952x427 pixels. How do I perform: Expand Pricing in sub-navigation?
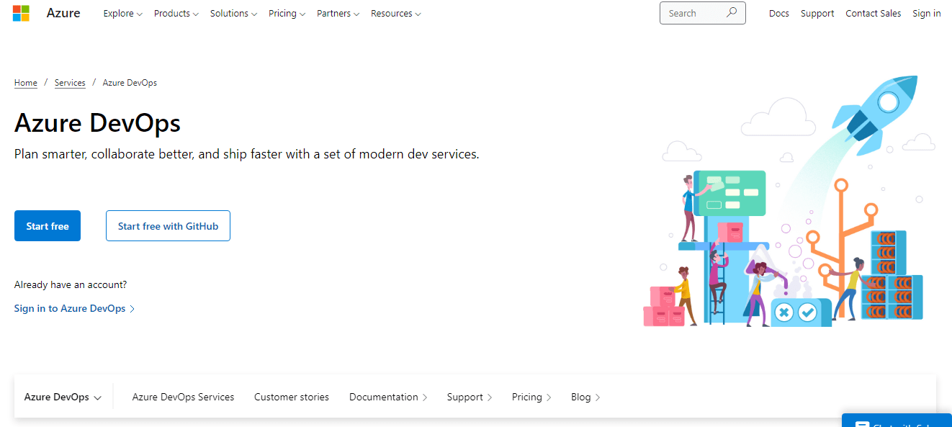pos(531,397)
